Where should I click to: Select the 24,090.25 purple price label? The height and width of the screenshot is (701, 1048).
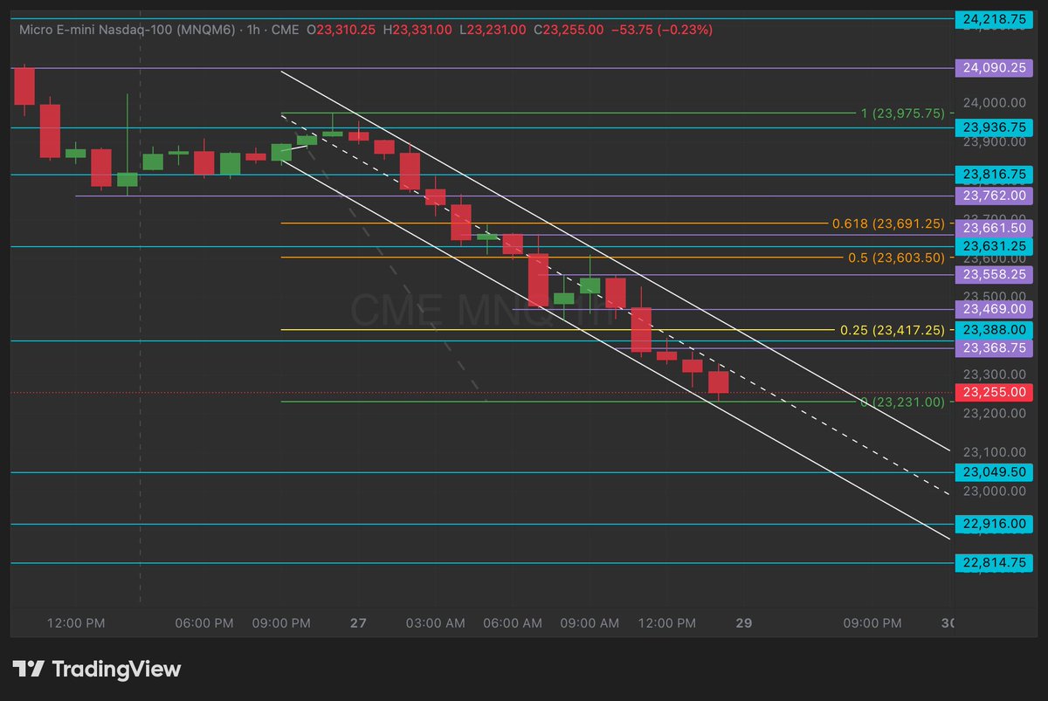(994, 67)
